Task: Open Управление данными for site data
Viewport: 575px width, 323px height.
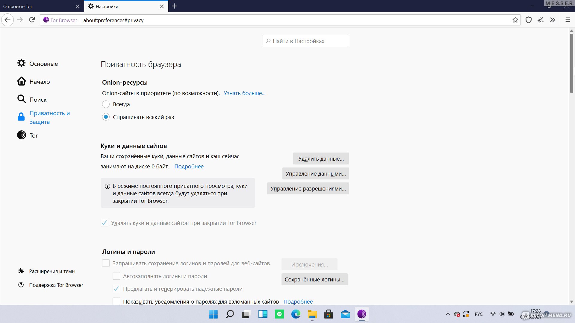Action: 316,173
